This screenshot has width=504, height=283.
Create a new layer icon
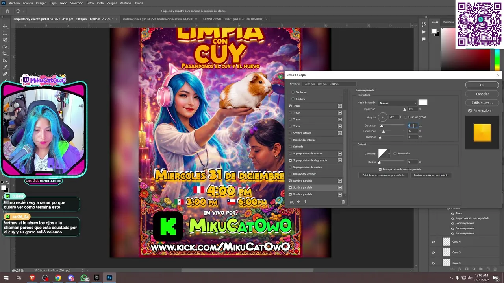coord(489,269)
